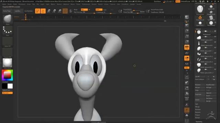Screen dimensions: 220x123
Task: Adjust the Draw Size slider
Action: click(134, 12)
